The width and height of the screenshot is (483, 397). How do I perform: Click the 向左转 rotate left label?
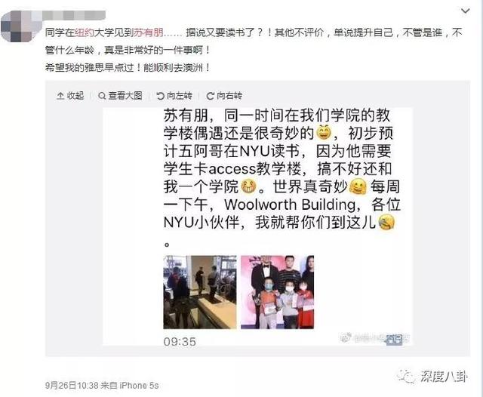(180, 96)
